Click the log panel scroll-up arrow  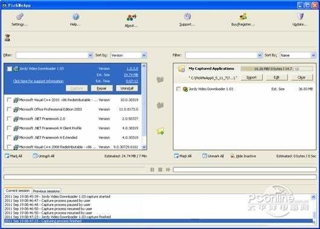(313, 197)
